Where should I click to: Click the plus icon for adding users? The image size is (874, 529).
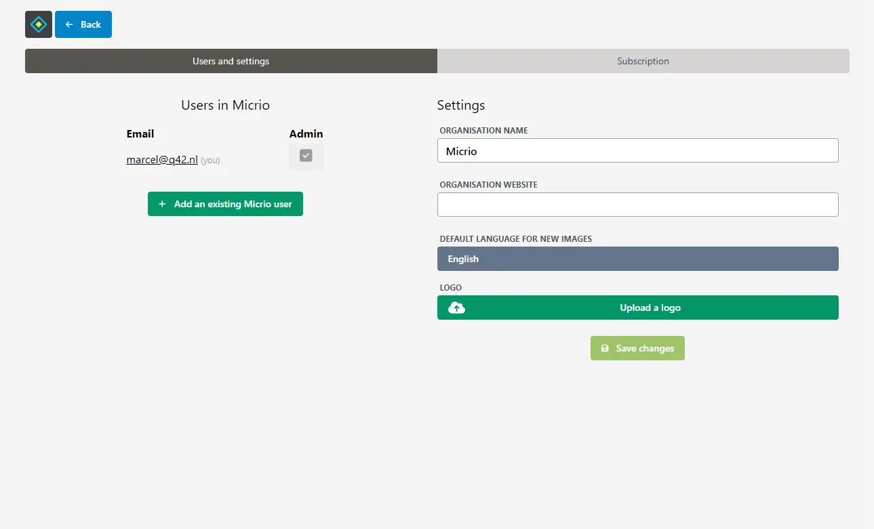point(161,204)
